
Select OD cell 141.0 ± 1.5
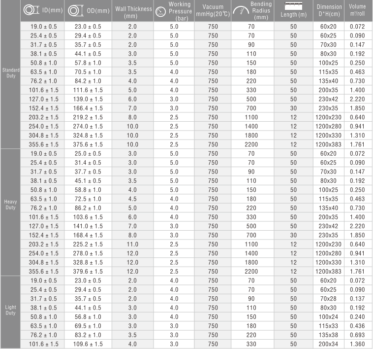tap(88, 226)
